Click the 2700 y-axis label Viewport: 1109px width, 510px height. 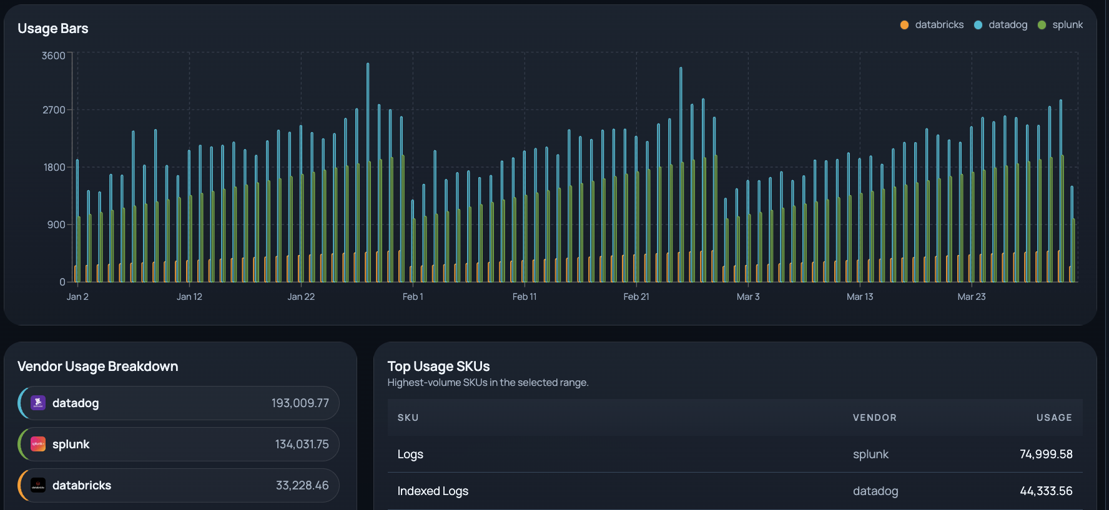(54, 110)
